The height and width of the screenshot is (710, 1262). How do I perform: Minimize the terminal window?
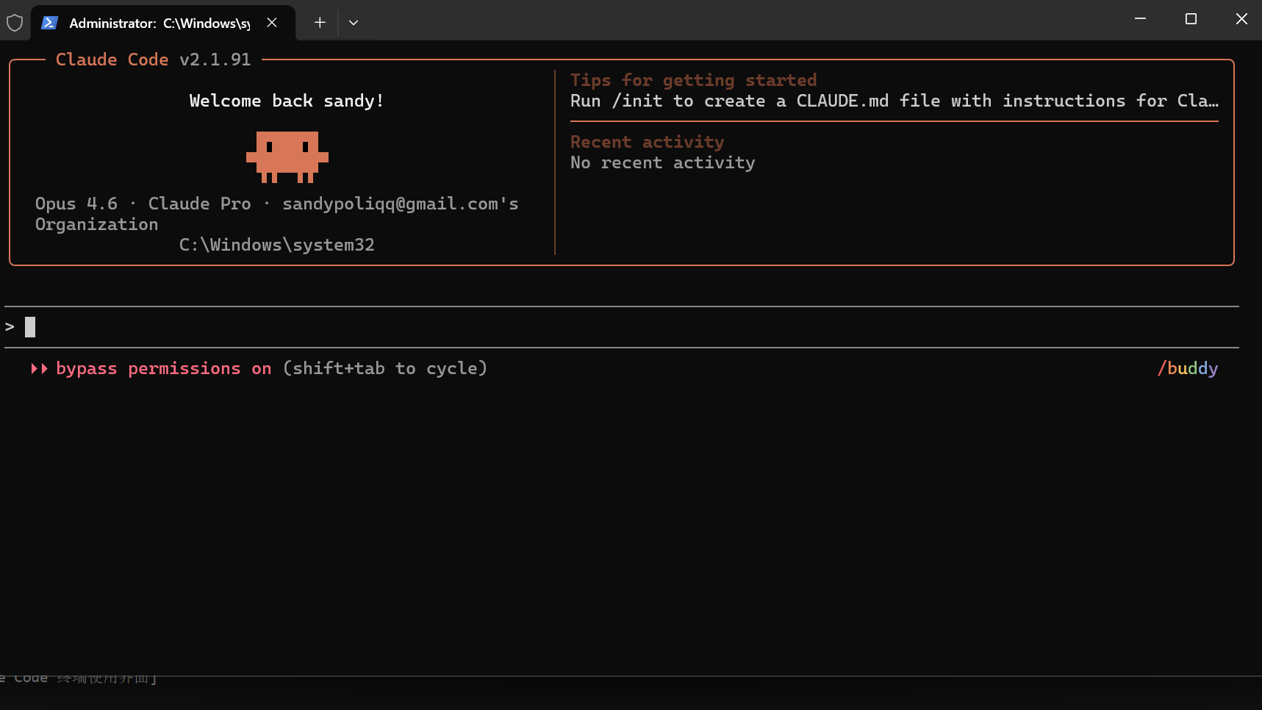(1141, 19)
